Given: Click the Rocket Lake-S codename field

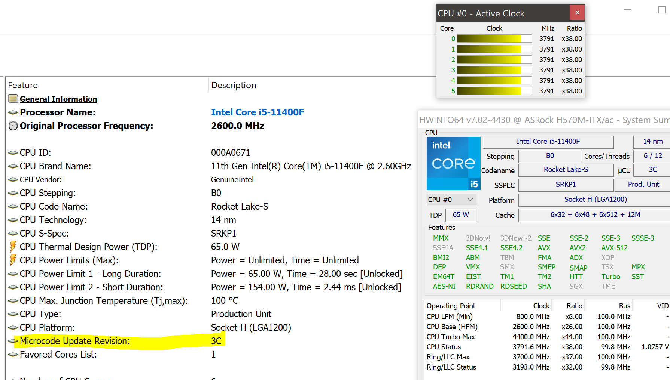Looking at the screenshot, I should click(x=566, y=170).
